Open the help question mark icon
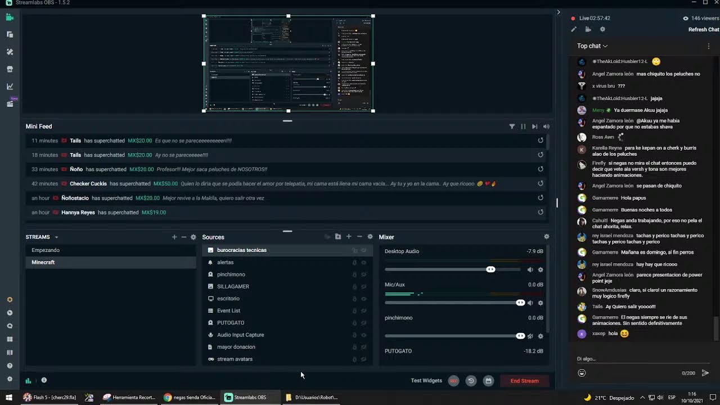Image resolution: width=720 pixels, height=405 pixels. [10, 366]
